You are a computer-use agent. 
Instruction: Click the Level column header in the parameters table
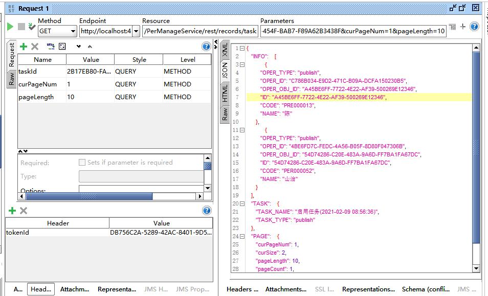pyautogui.click(x=187, y=60)
